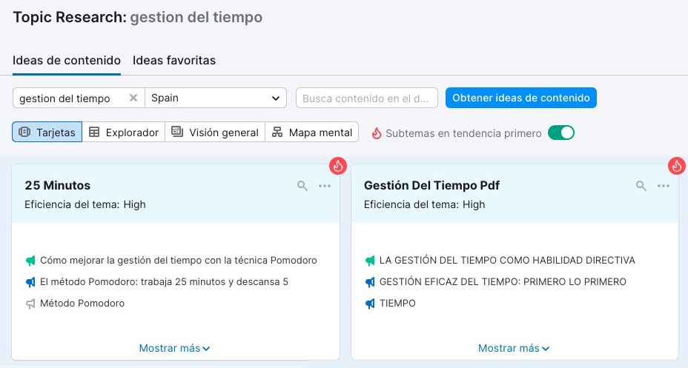The height and width of the screenshot is (368, 688).
Task: Click megaphone icon beside Método Pomodoro headline
Action: [30, 304]
